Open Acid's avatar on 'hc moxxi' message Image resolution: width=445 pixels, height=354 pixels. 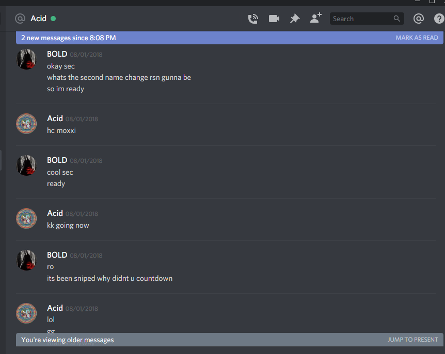[x=26, y=124]
